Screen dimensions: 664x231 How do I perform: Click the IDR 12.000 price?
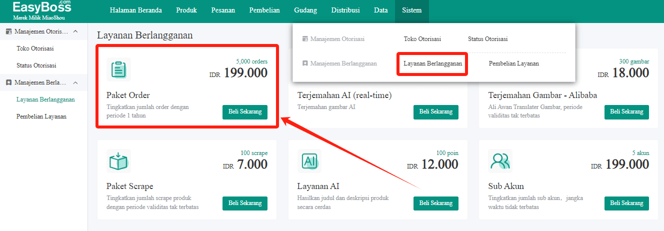(x=433, y=164)
